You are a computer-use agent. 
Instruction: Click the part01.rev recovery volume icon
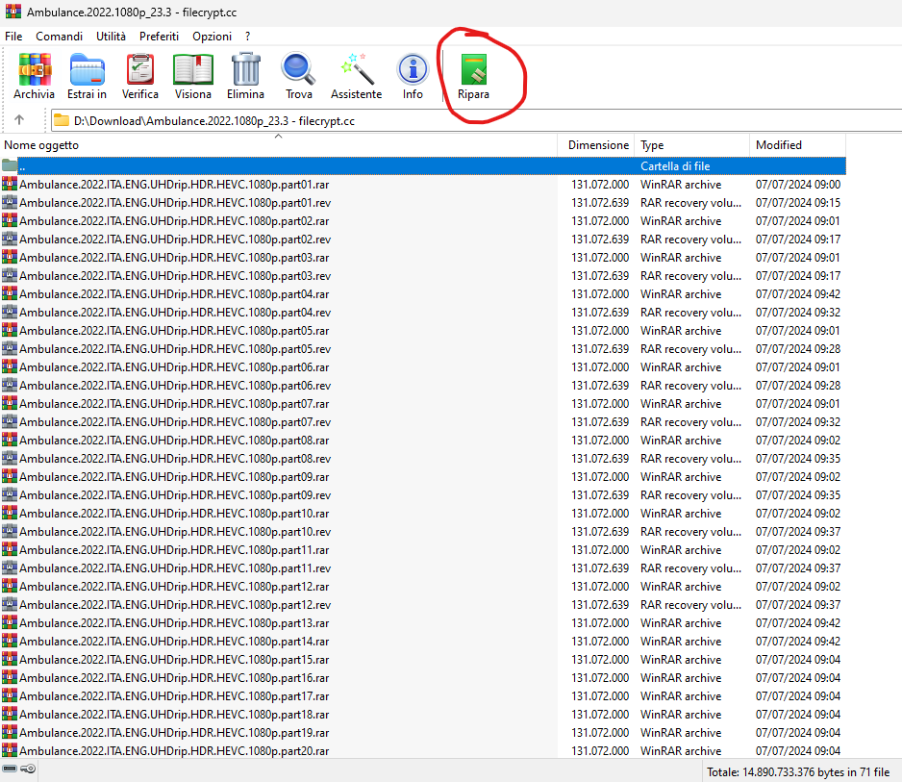10,203
